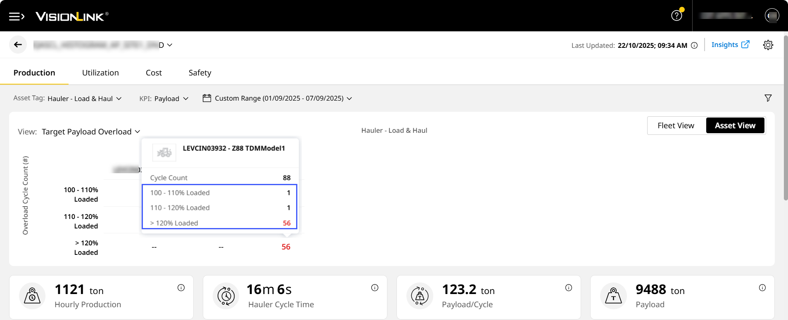Select the Asset View toggle
This screenshot has height=320, width=788.
coord(735,126)
